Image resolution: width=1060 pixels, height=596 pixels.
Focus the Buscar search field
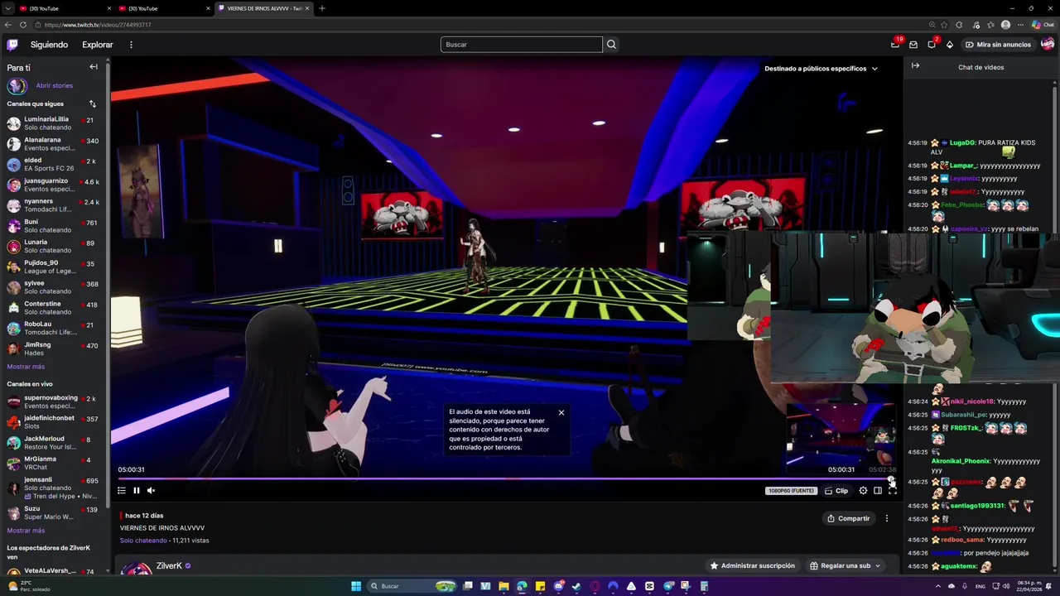click(x=521, y=45)
